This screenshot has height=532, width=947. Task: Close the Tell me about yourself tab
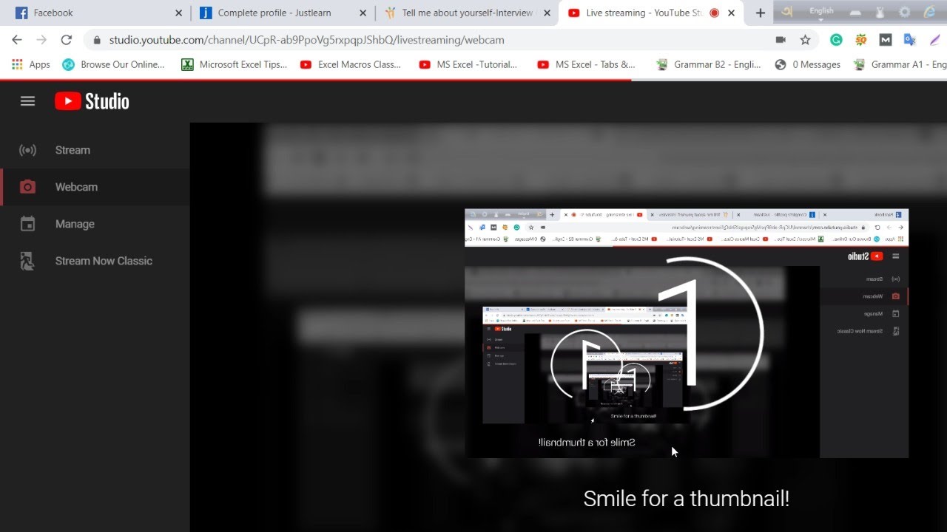[x=547, y=13]
